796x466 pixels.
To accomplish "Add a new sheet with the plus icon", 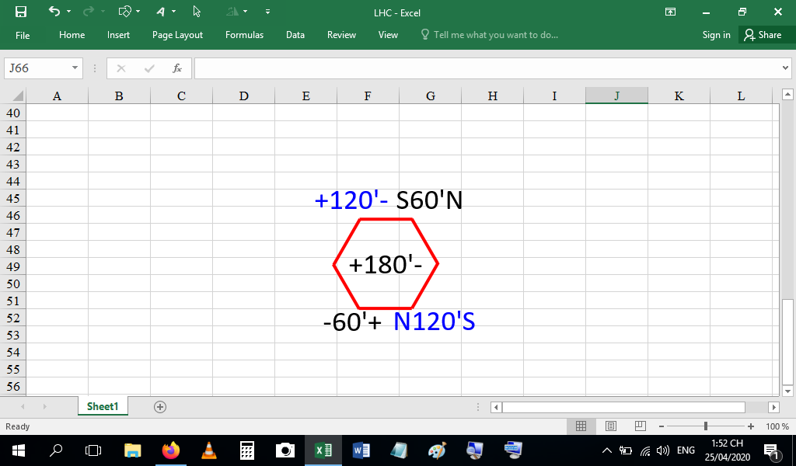I will click(160, 407).
